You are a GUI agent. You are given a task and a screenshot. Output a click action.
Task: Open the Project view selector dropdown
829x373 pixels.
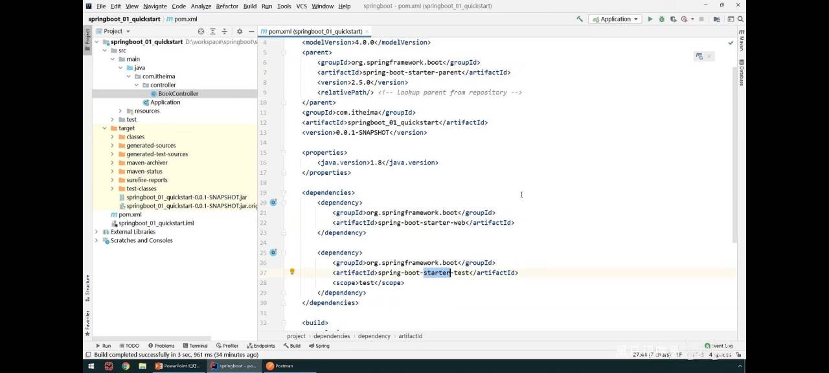click(x=113, y=31)
